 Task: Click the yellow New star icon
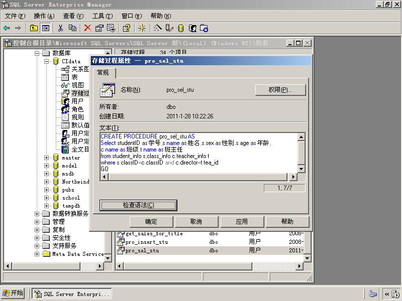click(142, 28)
